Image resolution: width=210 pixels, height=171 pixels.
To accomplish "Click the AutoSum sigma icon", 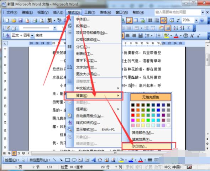I will 189,28.
